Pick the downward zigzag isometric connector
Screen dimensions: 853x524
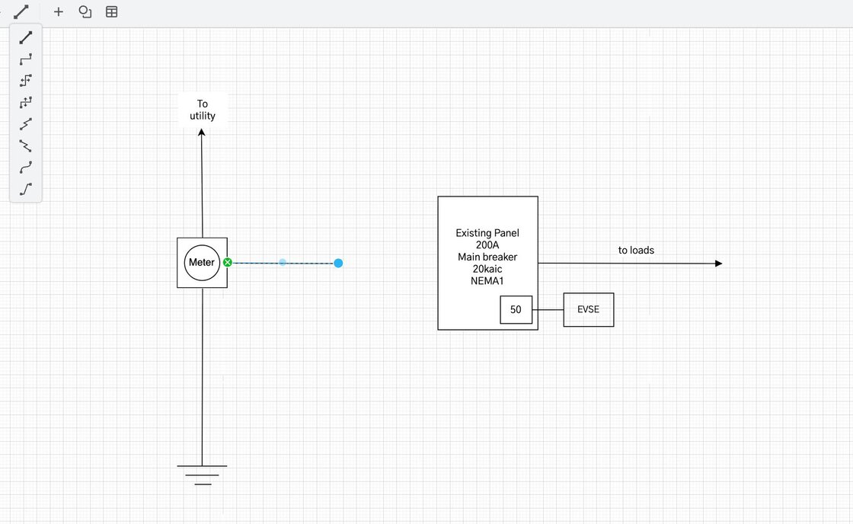pos(26,145)
